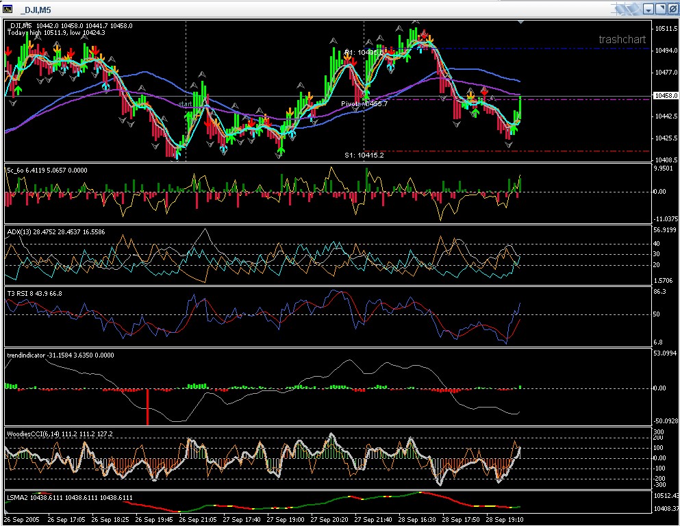Click the _DJI,M5 10442.0 10458.0 OHLC line

(70, 25)
